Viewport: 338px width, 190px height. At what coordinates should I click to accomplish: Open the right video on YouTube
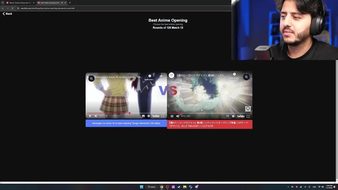click(241, 116)
